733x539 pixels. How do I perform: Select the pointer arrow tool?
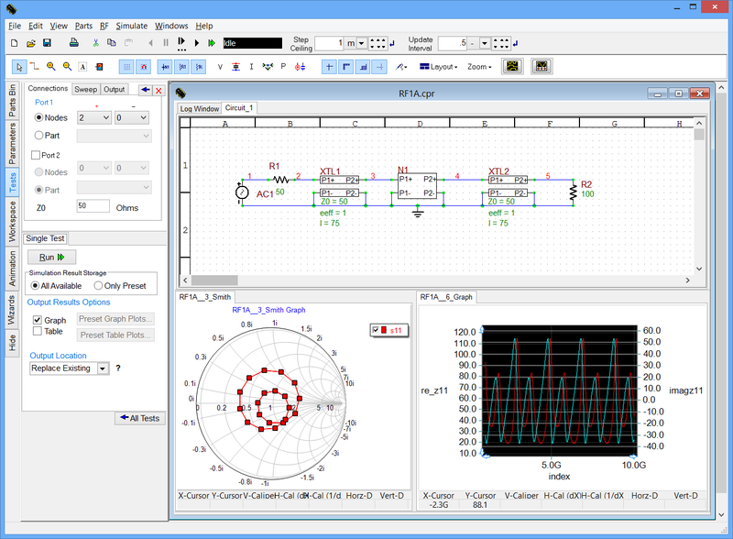19,67
